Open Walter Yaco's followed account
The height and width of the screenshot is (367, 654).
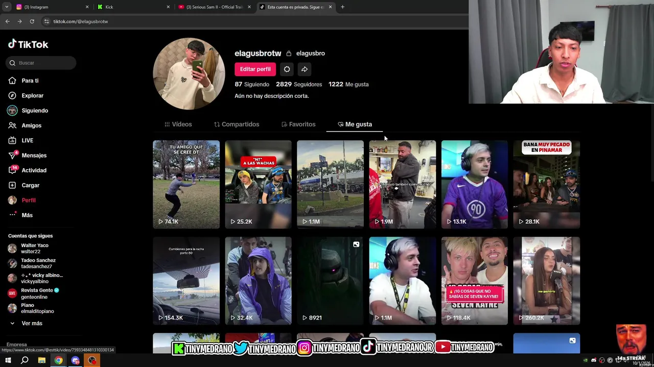(35, 248)
